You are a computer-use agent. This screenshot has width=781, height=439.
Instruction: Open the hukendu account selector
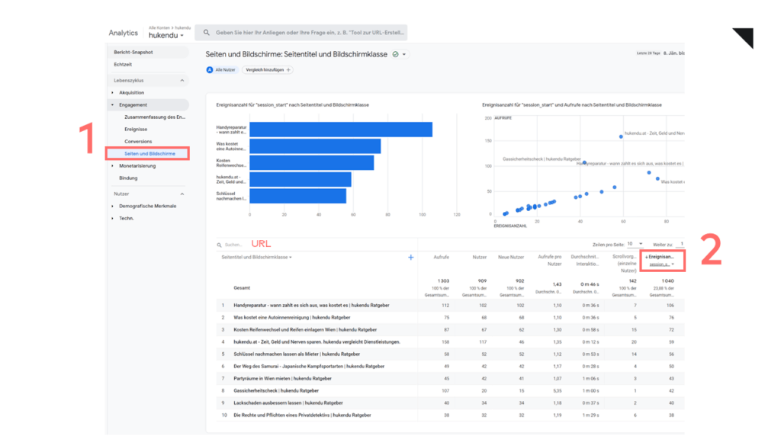click(166, 35)
